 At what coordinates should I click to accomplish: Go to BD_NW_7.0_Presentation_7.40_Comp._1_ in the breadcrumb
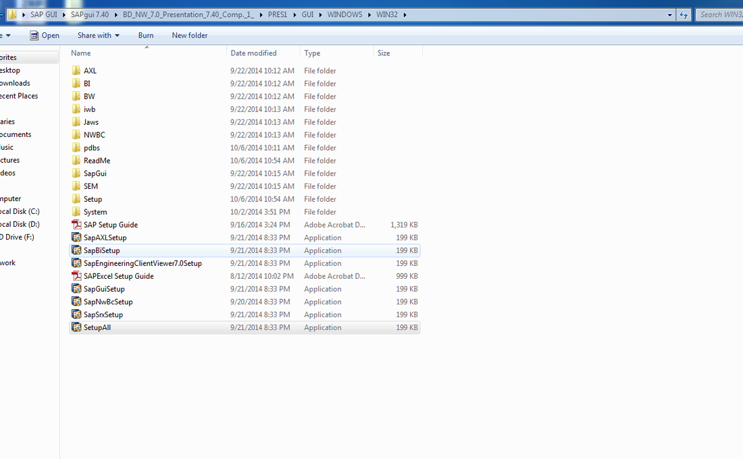point(188,15)
